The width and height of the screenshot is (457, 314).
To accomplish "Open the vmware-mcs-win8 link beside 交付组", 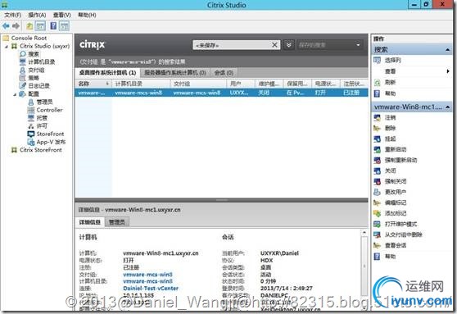I will pos(147,275).
